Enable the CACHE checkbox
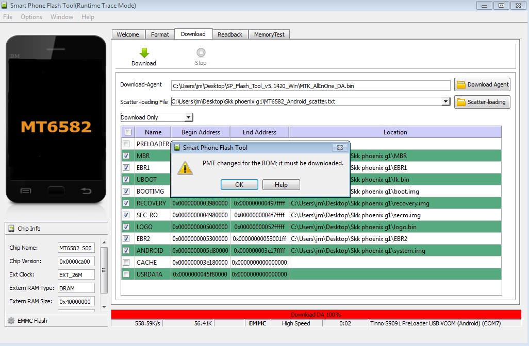This screenshot has height=346, width=529. click(x=126, y=262)
